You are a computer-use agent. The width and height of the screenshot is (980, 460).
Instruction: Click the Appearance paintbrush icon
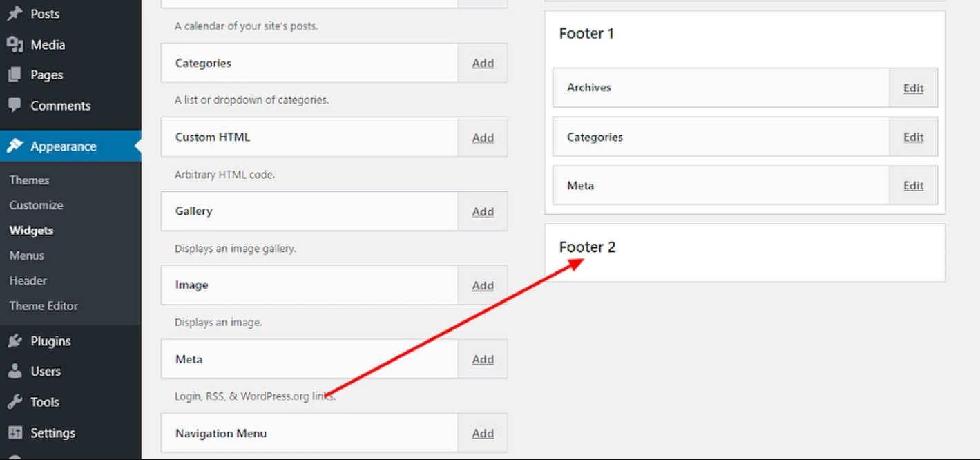(x=14, y=146)
